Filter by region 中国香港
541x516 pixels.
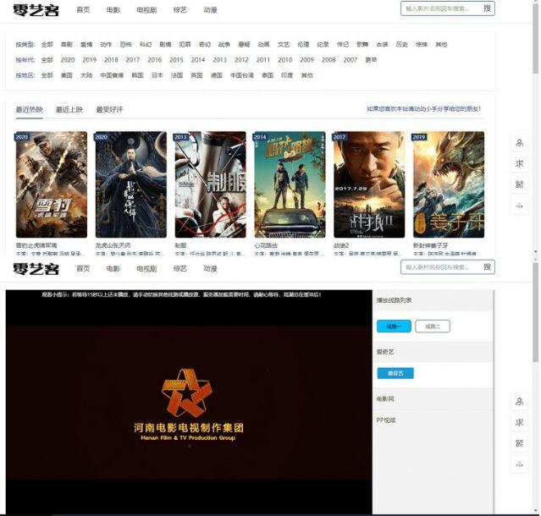pyautogui.click(x=112, y=75)
